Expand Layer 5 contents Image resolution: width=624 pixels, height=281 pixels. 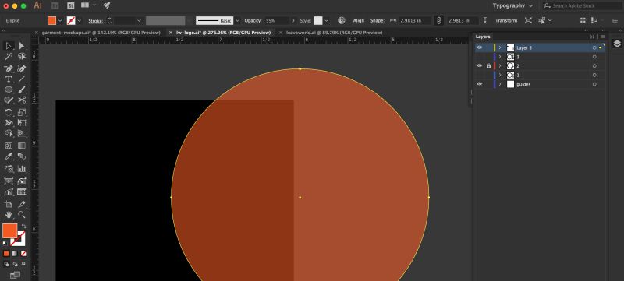500,47
